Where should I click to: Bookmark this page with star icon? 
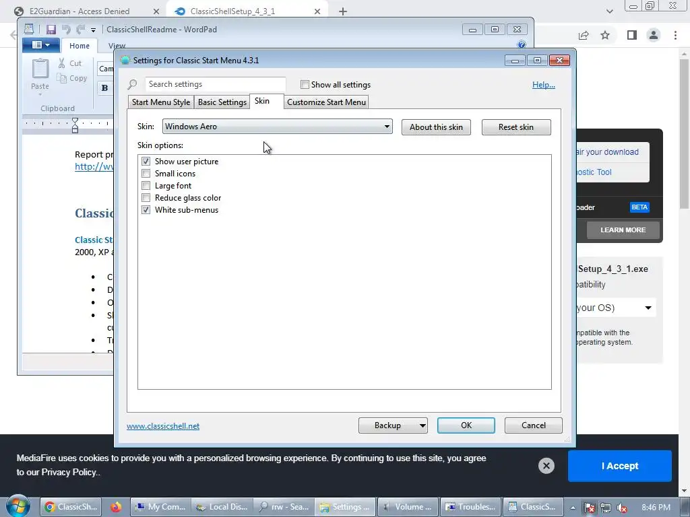tap(605, 35)
